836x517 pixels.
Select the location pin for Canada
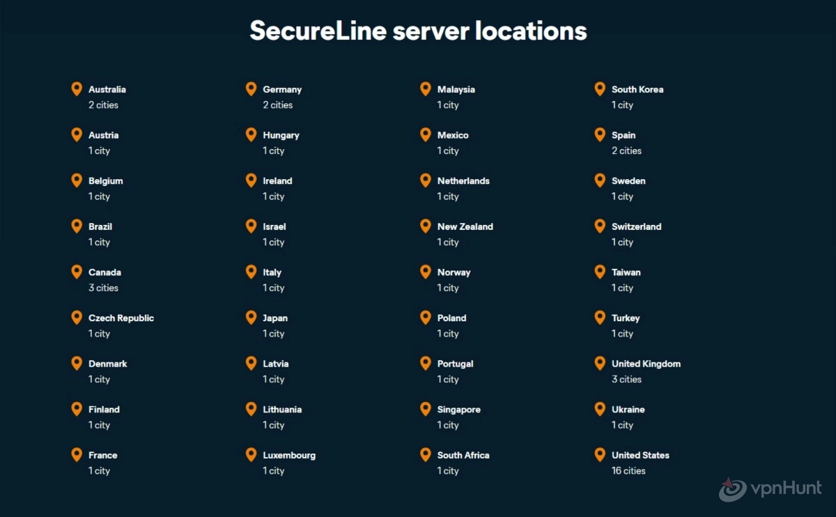tap(77, 272)
